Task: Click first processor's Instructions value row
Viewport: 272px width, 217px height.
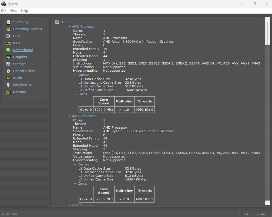Action: coord(181,63)
